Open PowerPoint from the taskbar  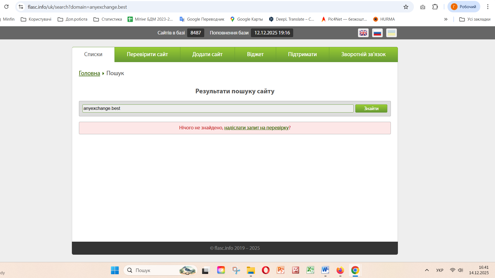(280, 270)
